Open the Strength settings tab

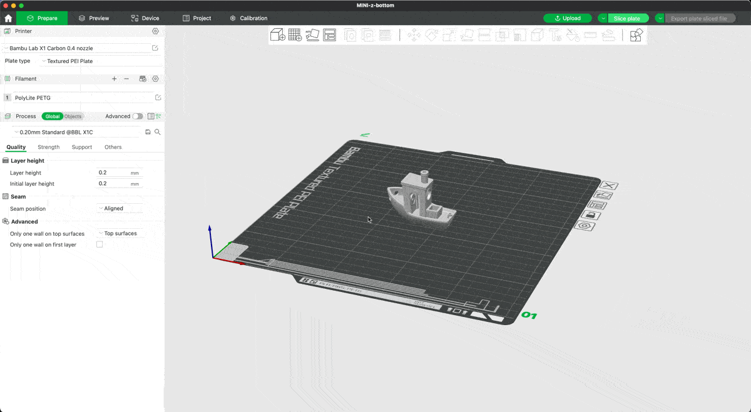coord(48,148)
